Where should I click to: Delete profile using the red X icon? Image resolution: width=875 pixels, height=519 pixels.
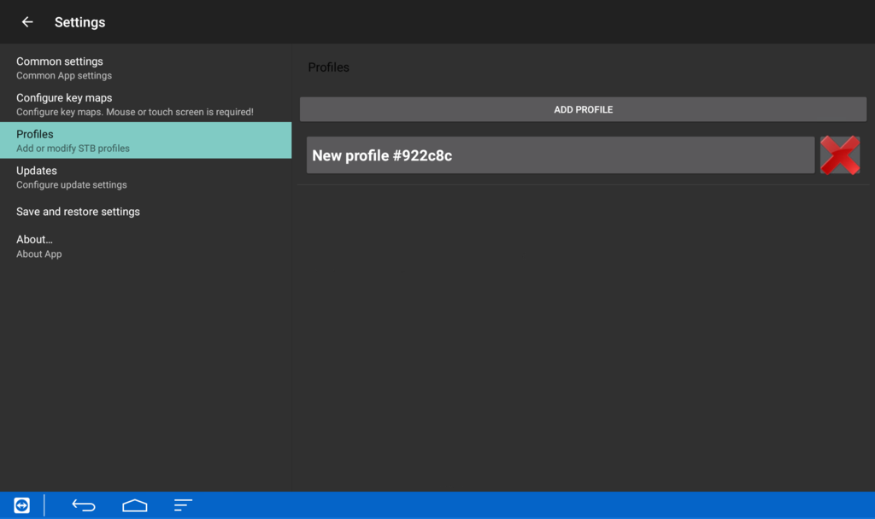click(840, 155)
